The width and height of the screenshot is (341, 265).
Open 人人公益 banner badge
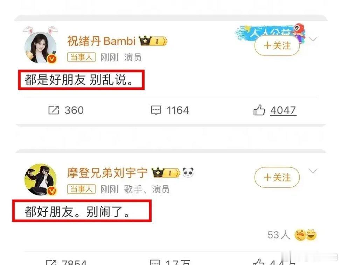(x=270, y=32)
